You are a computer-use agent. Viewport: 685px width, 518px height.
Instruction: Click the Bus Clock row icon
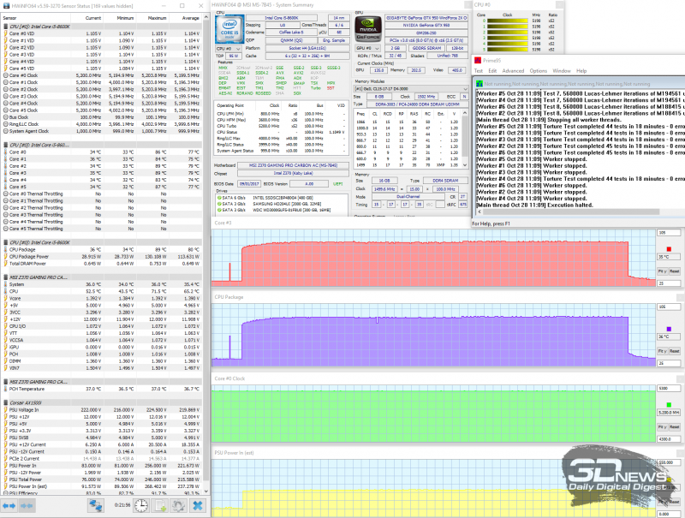[6, 117]
